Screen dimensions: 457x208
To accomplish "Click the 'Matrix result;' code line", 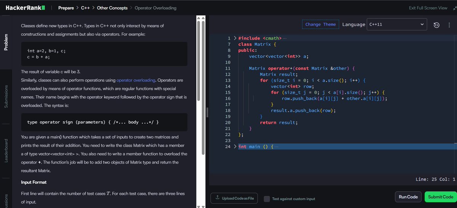I will [x=279, y=75].
